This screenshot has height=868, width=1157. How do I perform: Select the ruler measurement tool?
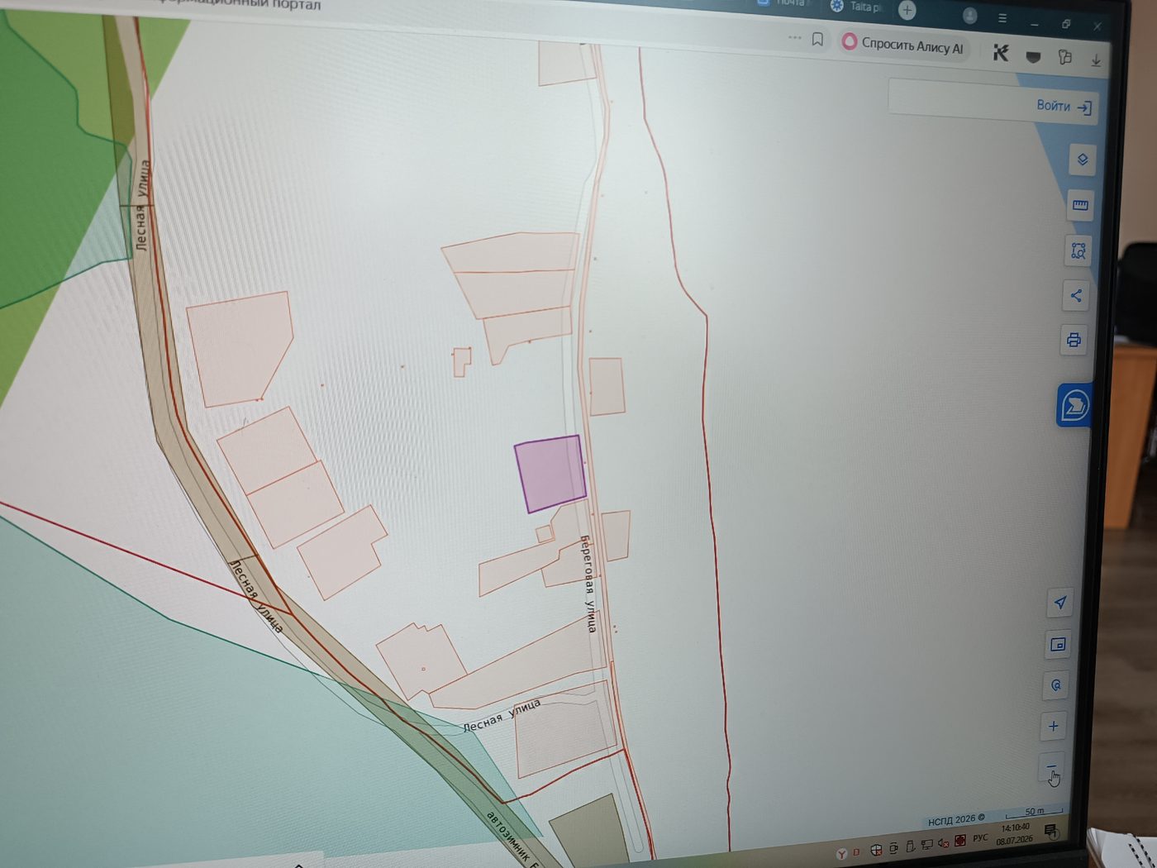[1079, 205]
